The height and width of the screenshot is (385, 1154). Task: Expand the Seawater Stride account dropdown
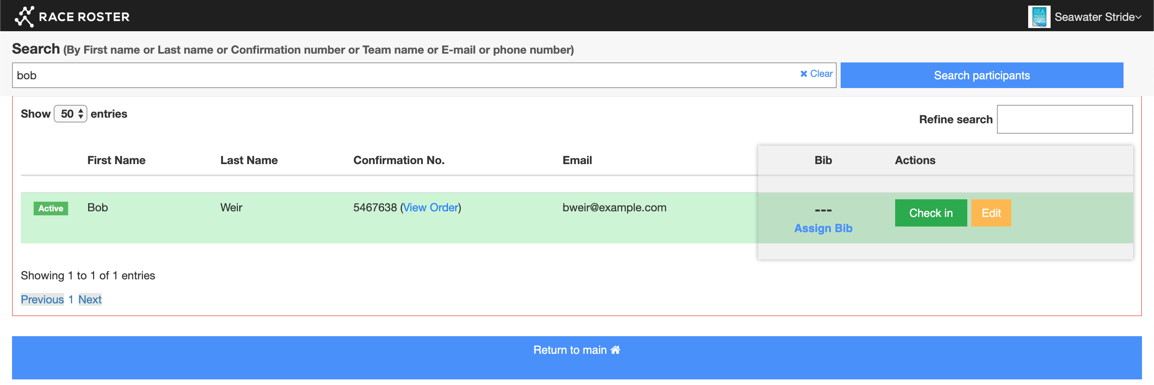1097,17
